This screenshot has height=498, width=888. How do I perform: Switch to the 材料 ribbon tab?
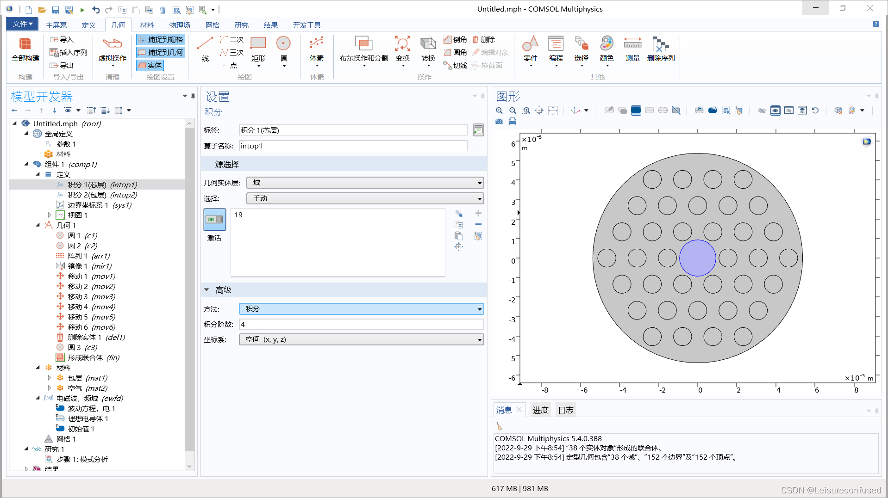click(147, 25)
